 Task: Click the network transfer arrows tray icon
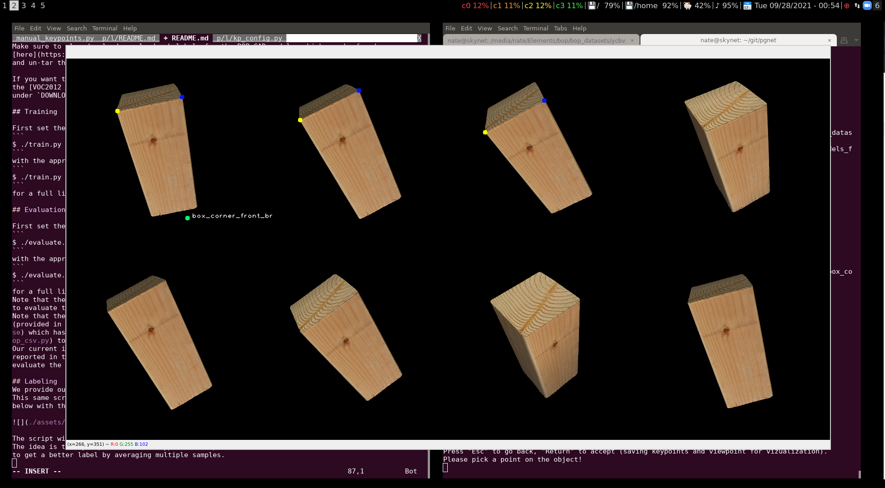point(857,5)
